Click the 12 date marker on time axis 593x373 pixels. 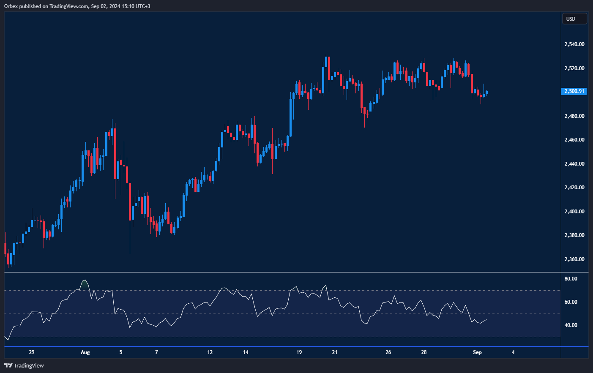coord(210,352)
